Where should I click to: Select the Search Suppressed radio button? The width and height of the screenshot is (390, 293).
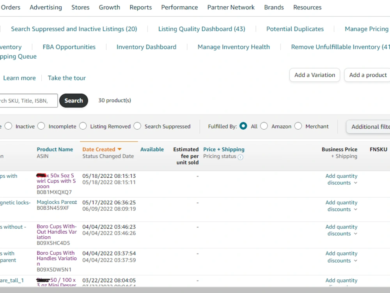click(x=137, y=126)
